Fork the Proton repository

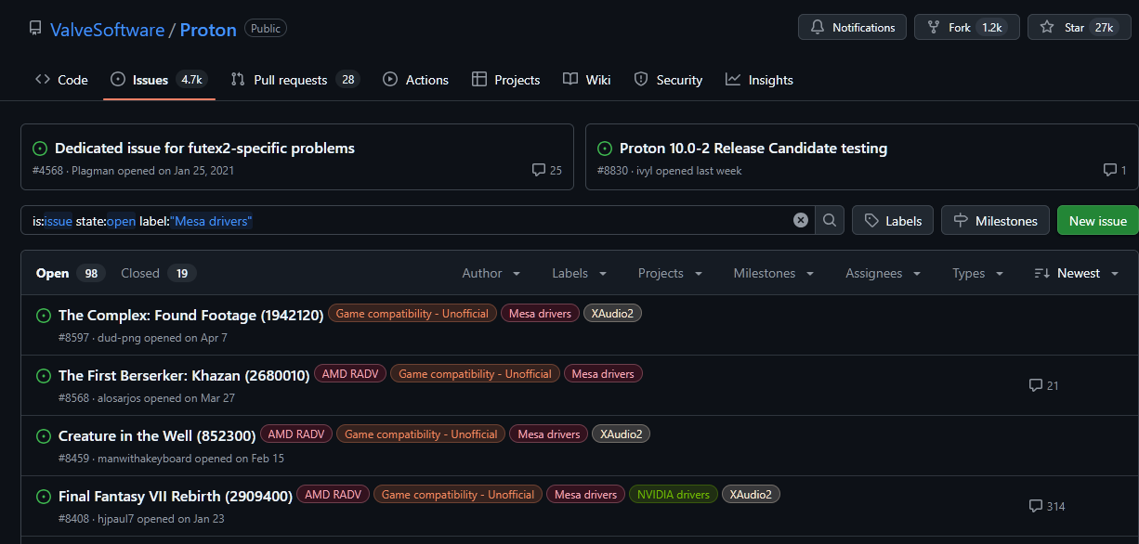pyautogui.click(x=967, y=27)
